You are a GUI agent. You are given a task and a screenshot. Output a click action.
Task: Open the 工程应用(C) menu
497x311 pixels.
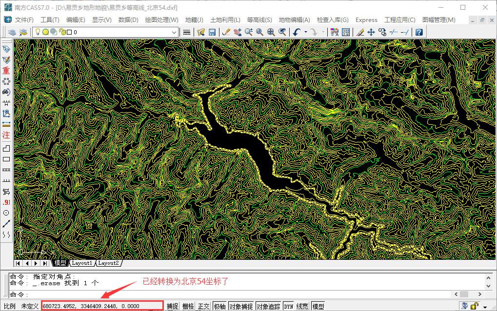399,19
